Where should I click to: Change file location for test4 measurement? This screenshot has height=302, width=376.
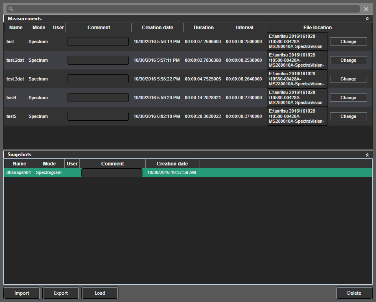(x=348, y=98)
